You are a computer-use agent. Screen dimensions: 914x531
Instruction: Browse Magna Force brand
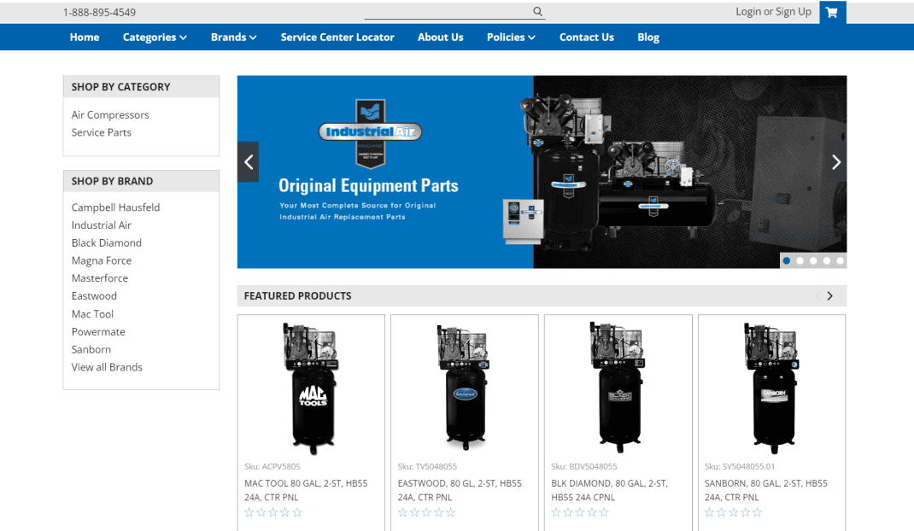point(102,260)
